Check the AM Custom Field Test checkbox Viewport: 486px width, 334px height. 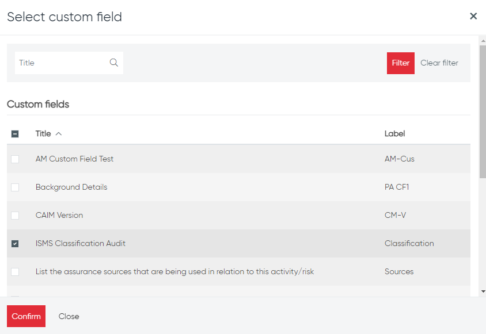[x=15, y=159]
